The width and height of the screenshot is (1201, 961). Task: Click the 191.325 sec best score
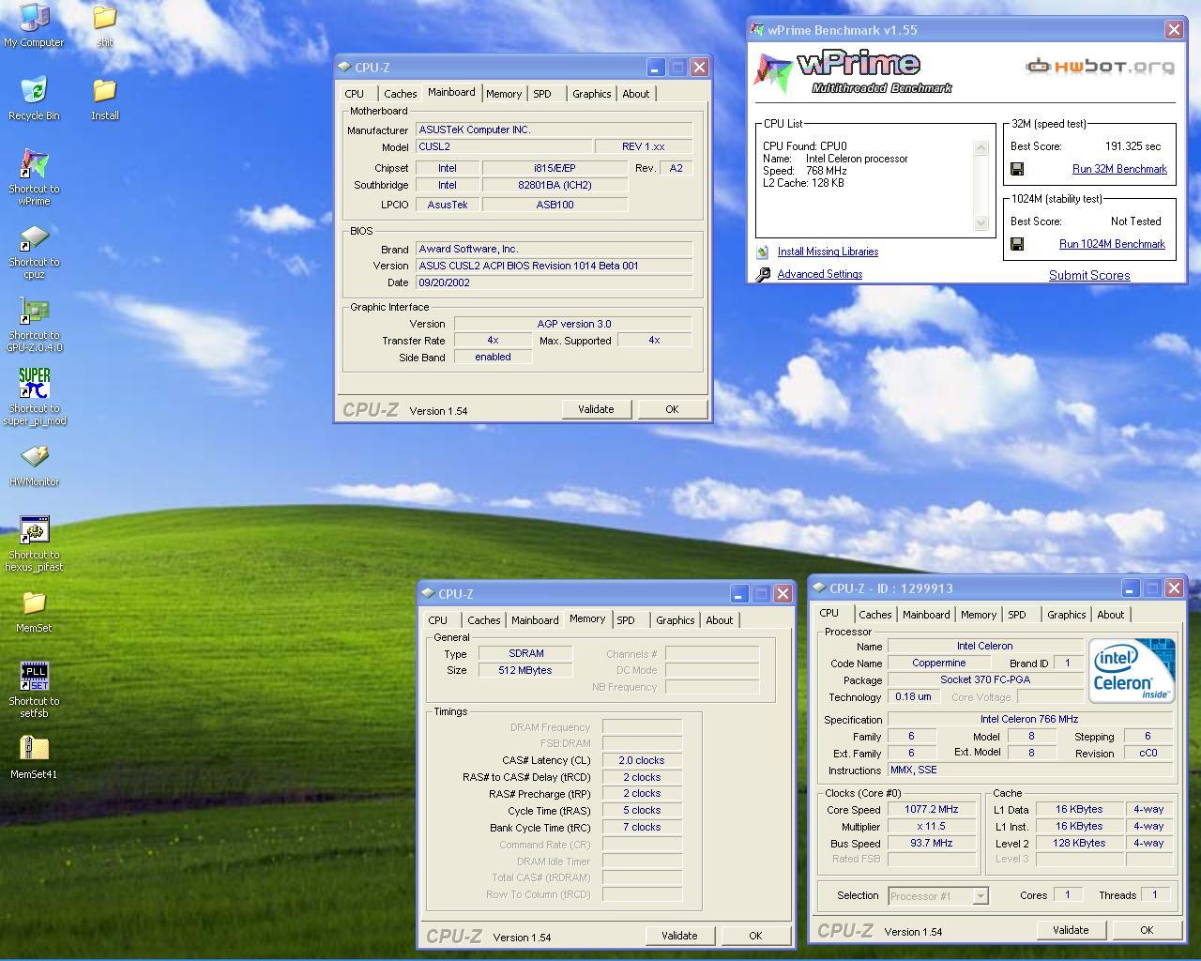(1133, 146)
